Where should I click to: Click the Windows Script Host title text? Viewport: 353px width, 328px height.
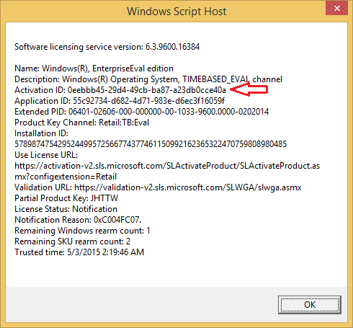click(x=176, y=12)
